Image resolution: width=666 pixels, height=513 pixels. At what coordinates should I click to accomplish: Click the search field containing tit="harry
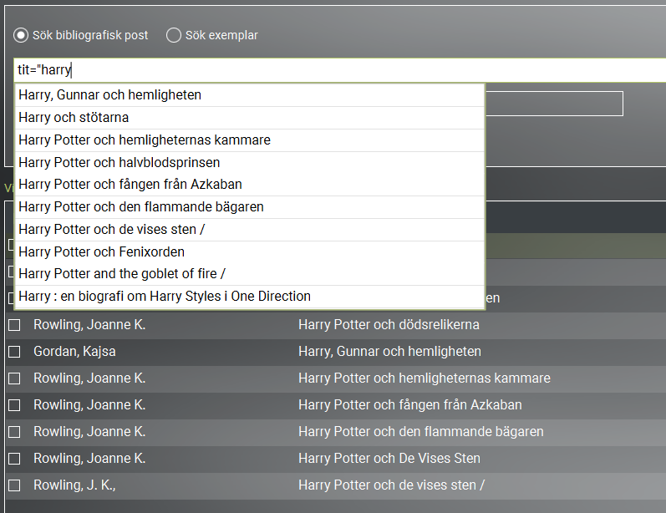coord(340,69)
